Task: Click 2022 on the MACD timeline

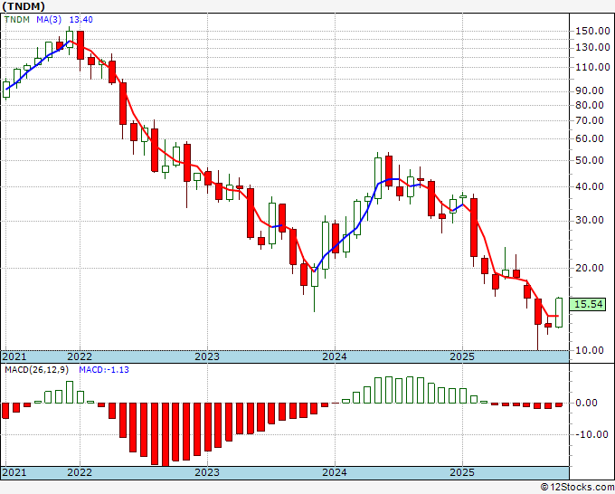Action: [80, 472]
